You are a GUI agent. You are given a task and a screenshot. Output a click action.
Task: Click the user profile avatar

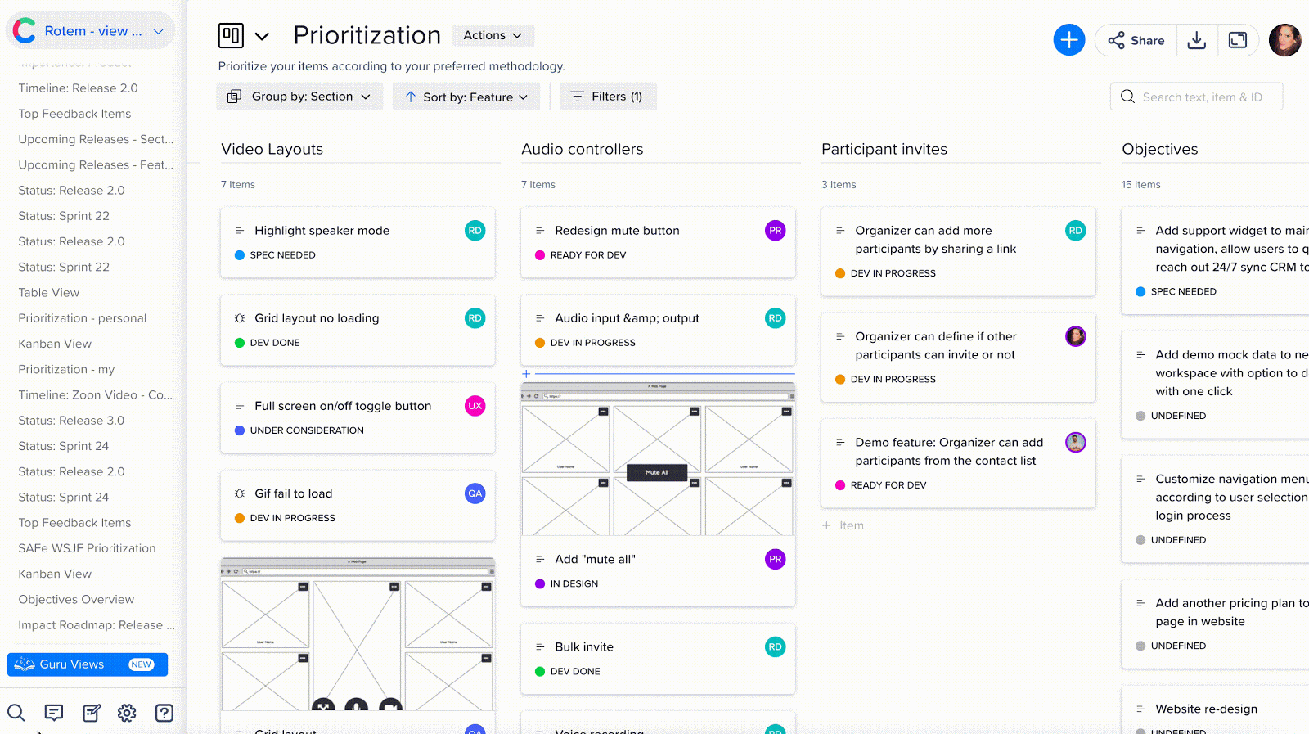point(1284,40)
